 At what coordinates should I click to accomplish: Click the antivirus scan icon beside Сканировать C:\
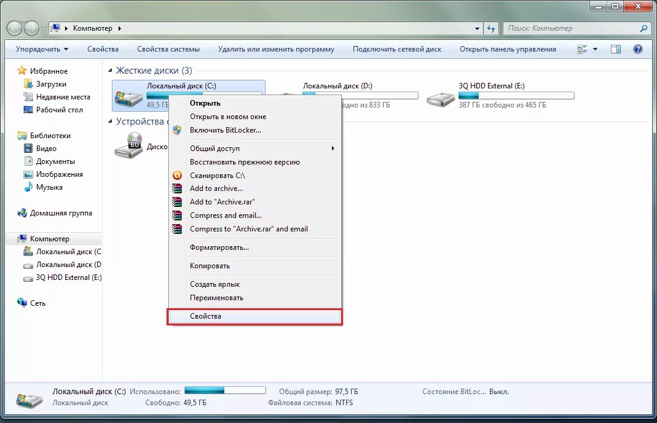[x=177, y=176]
